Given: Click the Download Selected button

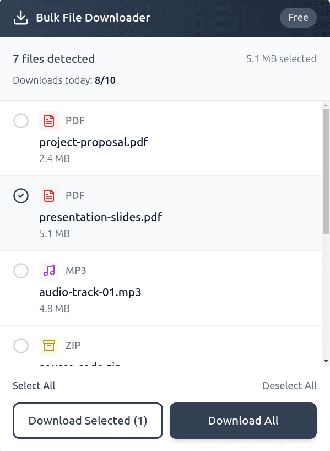Looking at the screenshot, I should (x=88, y=420).
